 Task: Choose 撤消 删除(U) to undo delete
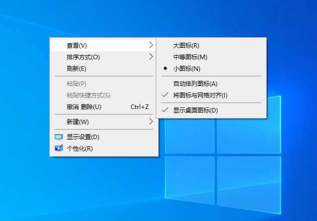tap(84, 106)
